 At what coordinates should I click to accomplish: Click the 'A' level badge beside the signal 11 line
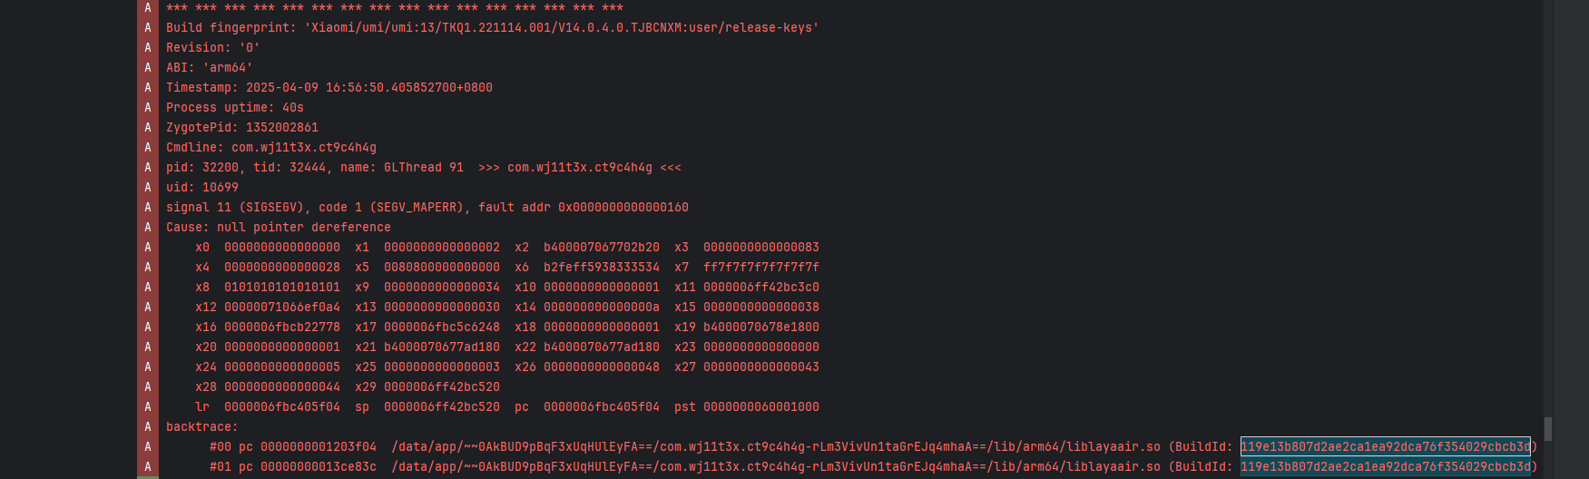(148, 207)
